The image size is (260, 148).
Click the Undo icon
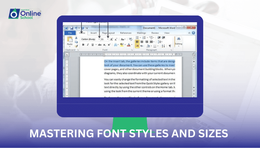[x=76, y=28]
